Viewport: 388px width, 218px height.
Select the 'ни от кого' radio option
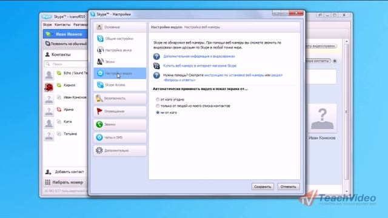click(x=158, y=113)
